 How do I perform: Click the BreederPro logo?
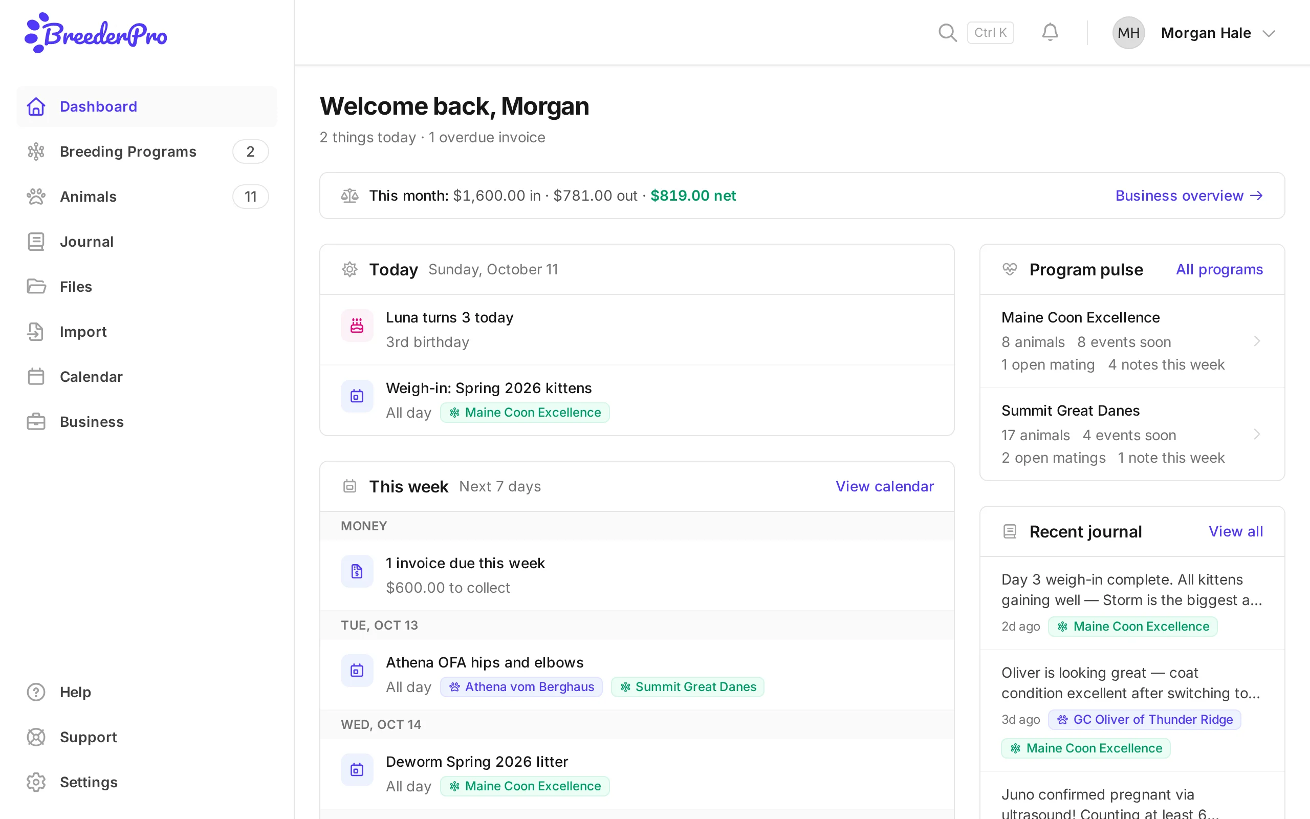pyautogui.click(x=96, y=33)
